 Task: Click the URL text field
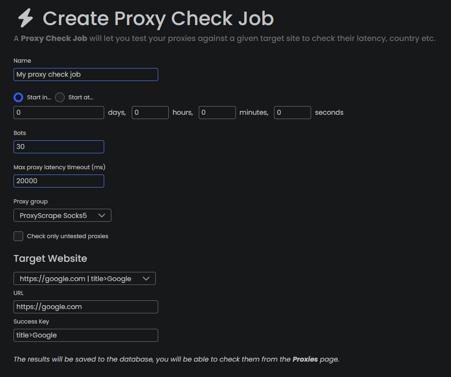click(x=85, y=307)
